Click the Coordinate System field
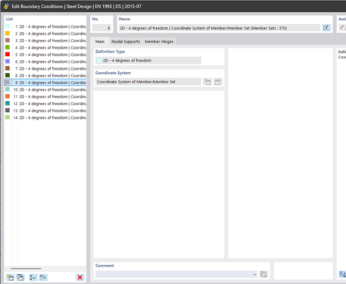 click(148, 82)
